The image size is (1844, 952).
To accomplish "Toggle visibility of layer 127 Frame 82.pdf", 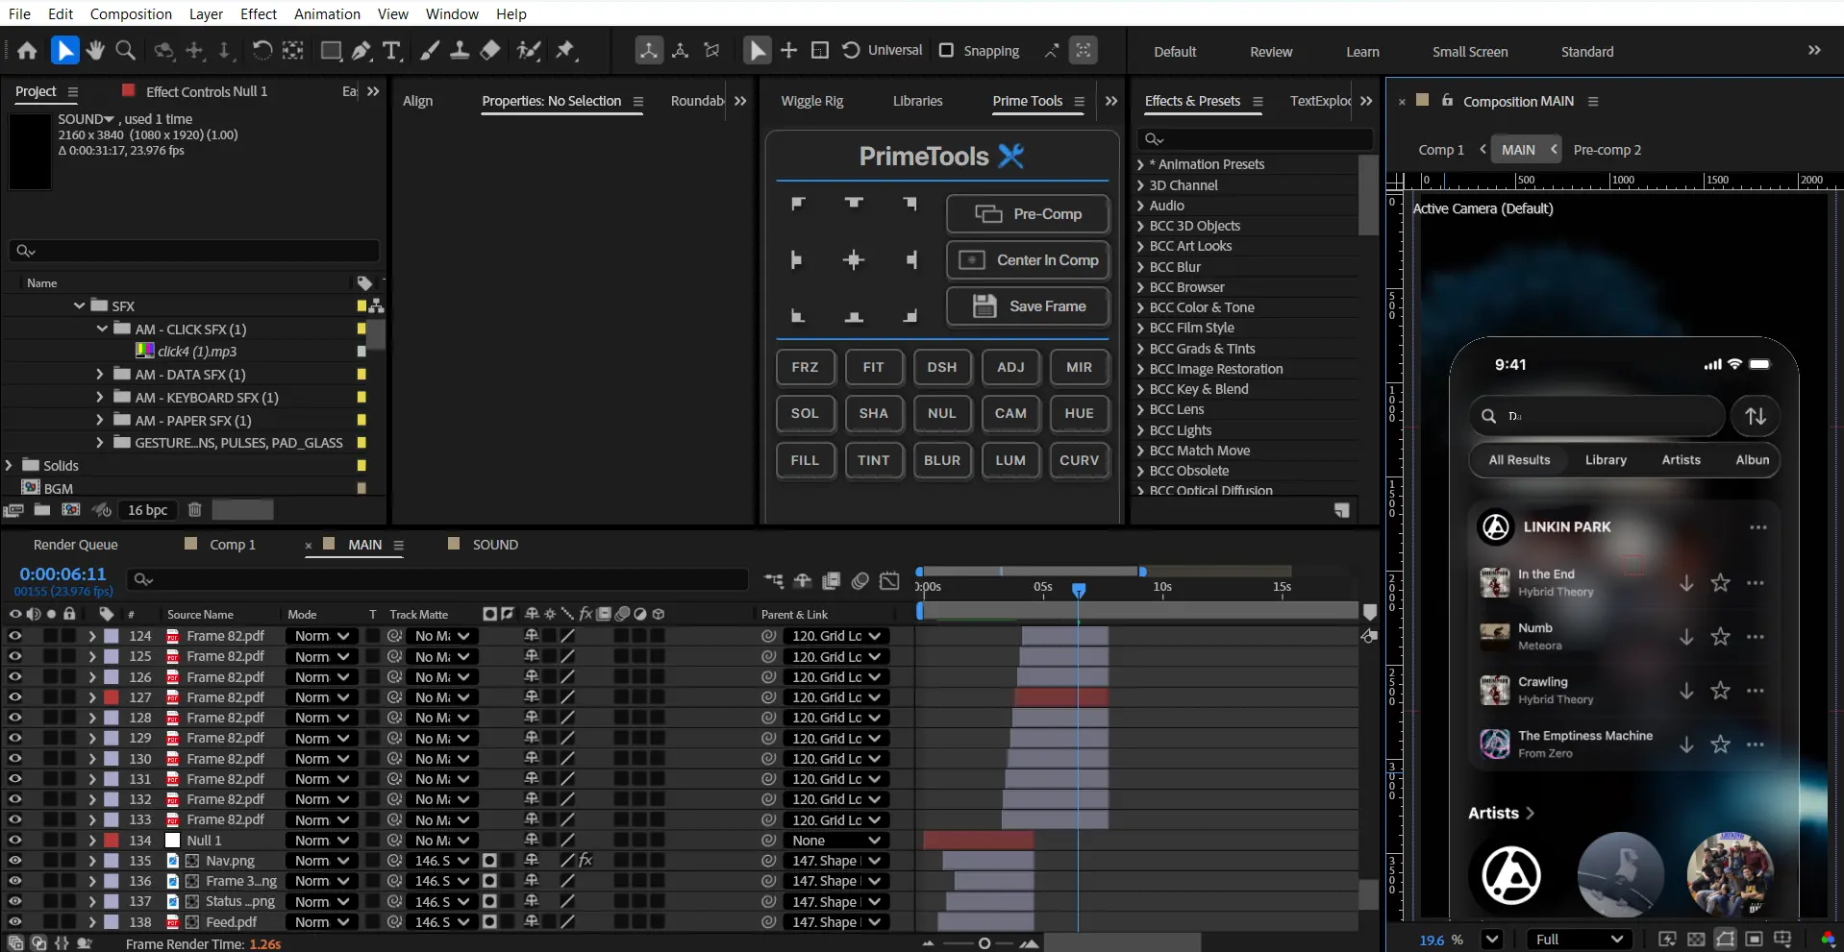I will [x=14, y=697].
